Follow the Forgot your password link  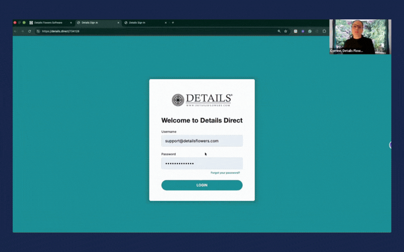pos(225,173)
